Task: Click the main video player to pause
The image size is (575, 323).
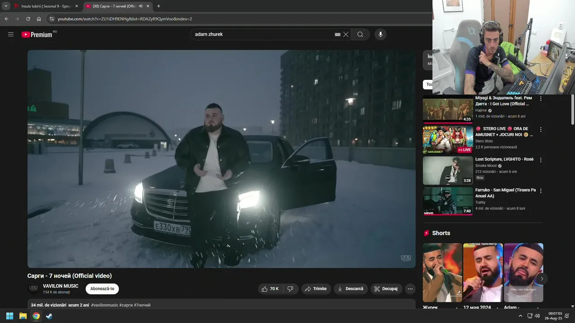Action: tap(221, 159)
